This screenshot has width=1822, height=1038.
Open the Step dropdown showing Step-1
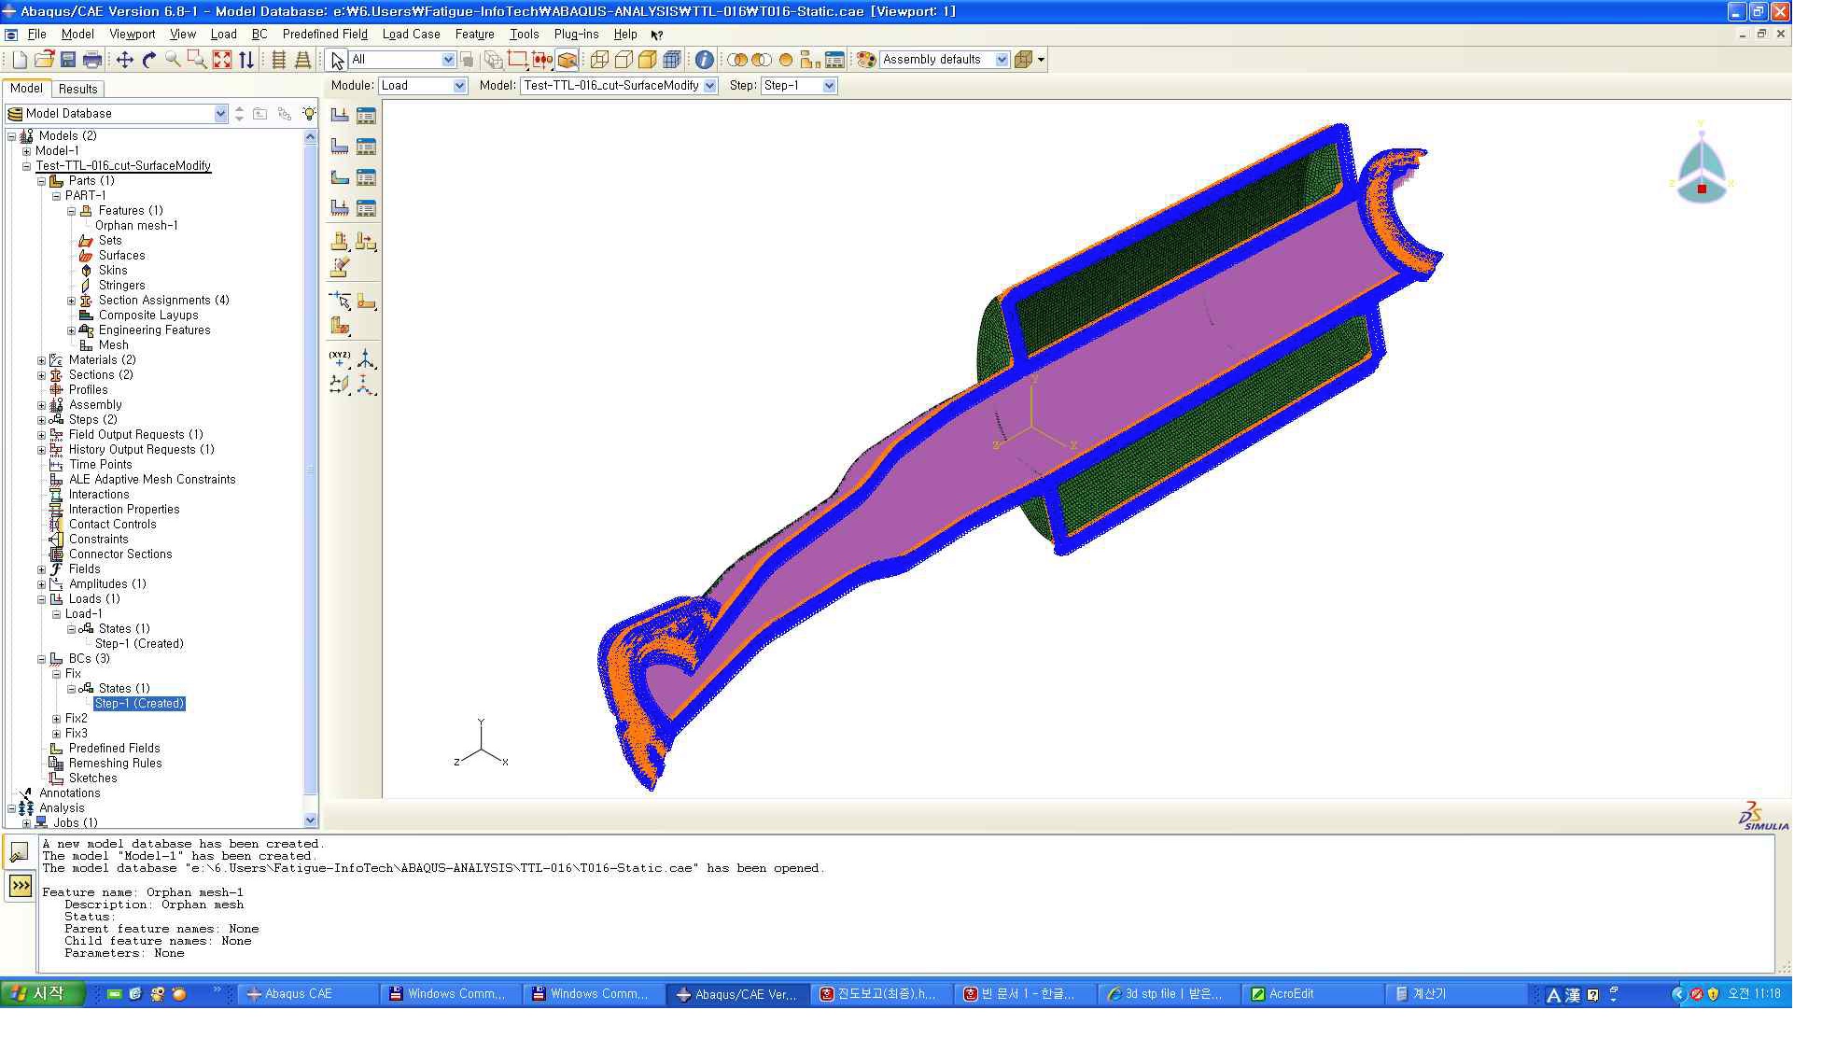799,85
